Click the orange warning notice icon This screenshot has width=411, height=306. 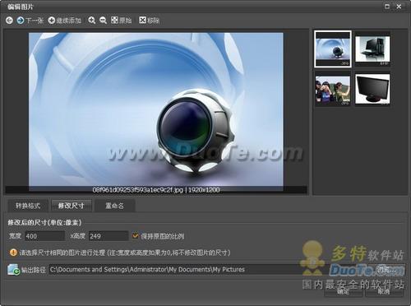[13, 253]
